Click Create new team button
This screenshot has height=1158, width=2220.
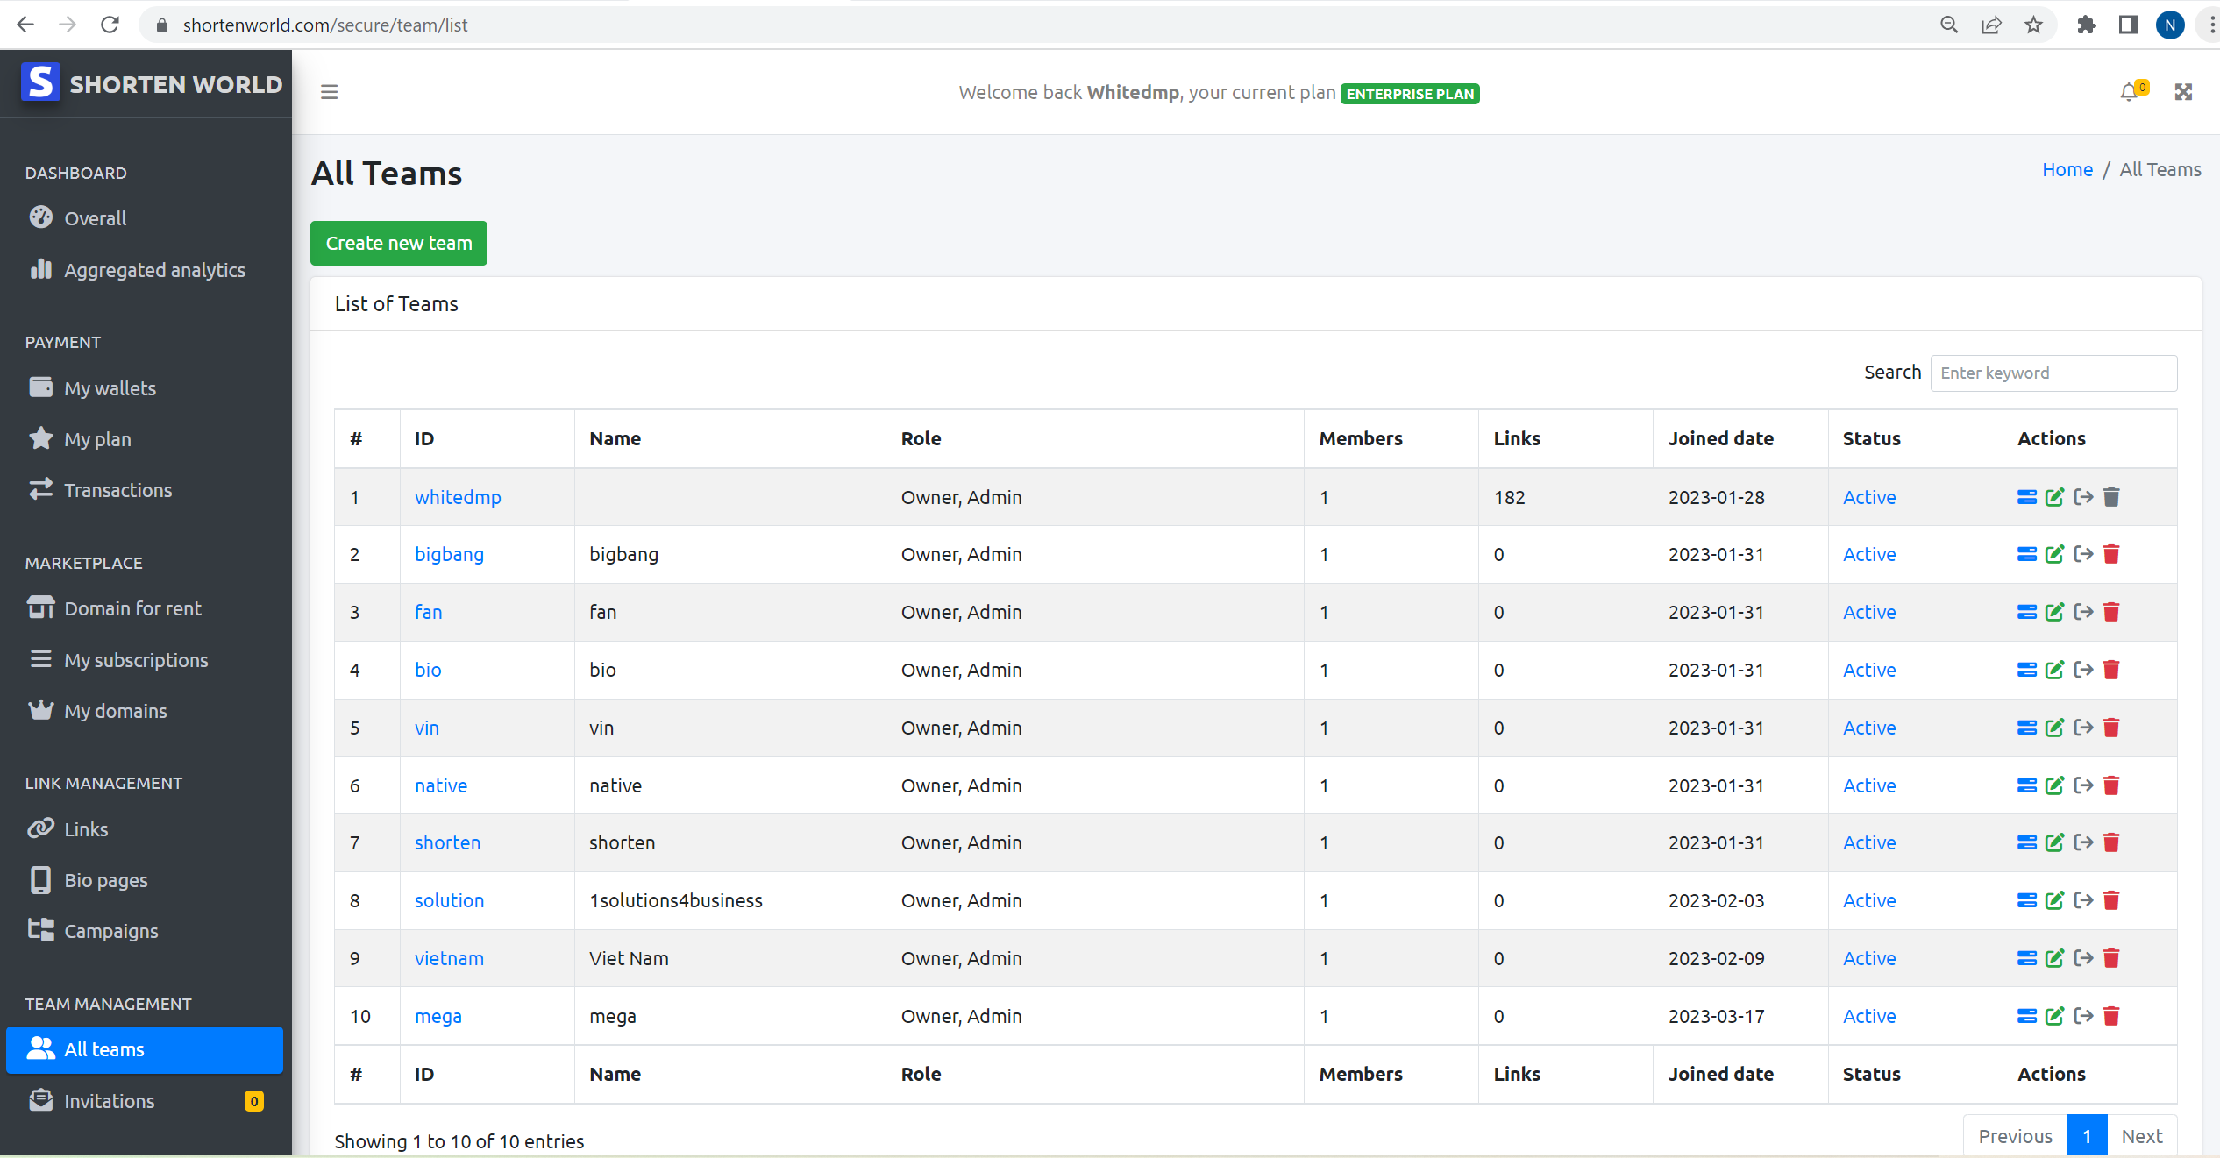pyautogui.click(x=399, y=243)
